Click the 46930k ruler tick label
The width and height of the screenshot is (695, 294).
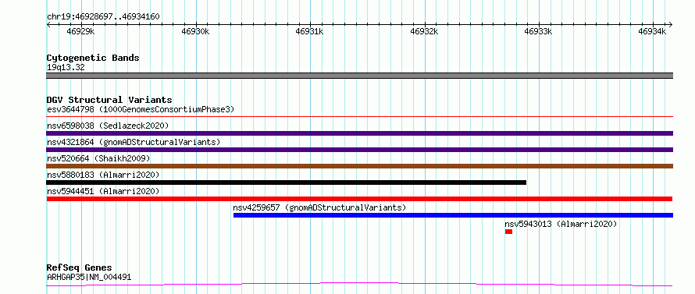coord(195,31)
